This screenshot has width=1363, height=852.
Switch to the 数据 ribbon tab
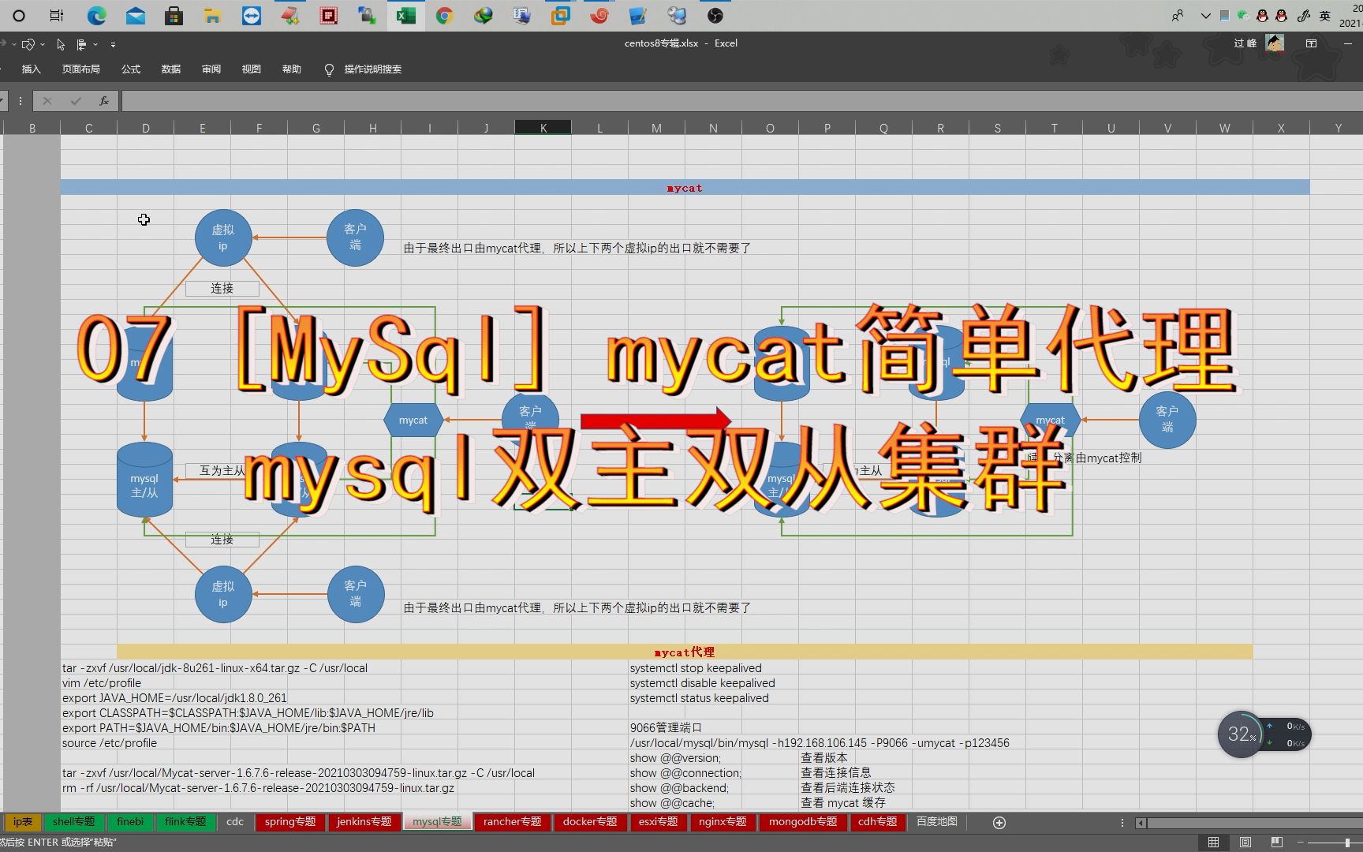(x=170, y=69)
